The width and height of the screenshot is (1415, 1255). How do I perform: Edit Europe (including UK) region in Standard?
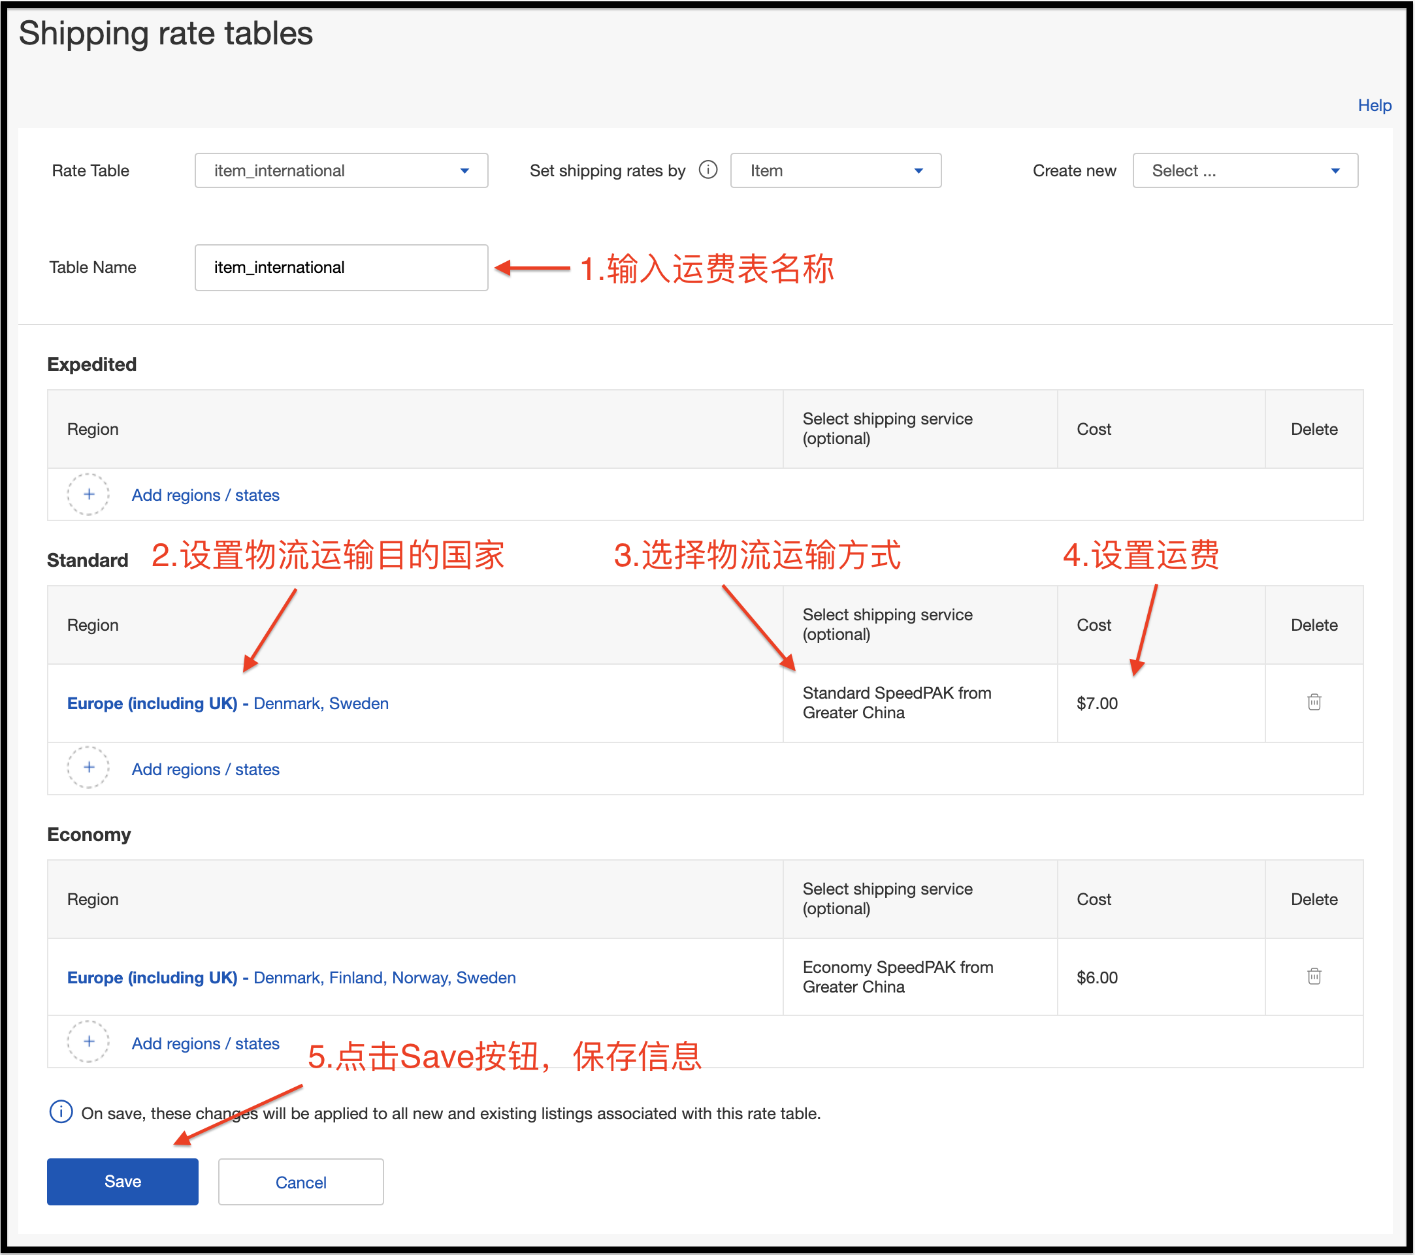(154, 703)
